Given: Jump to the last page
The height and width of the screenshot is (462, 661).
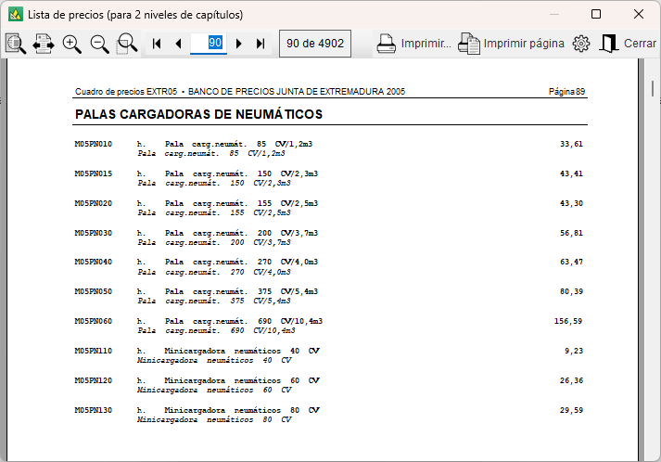Looking at the screenshot, I should point(261,44).
